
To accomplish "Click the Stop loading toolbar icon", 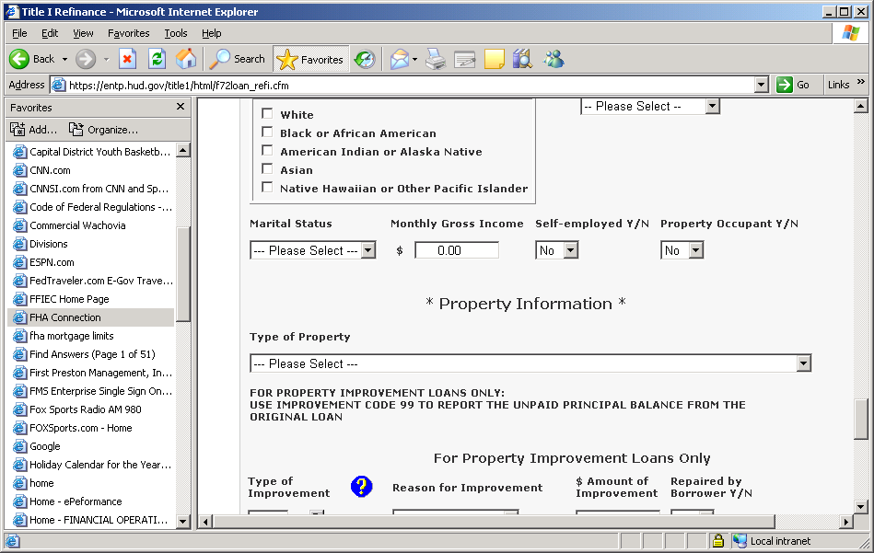I will 128,59.
